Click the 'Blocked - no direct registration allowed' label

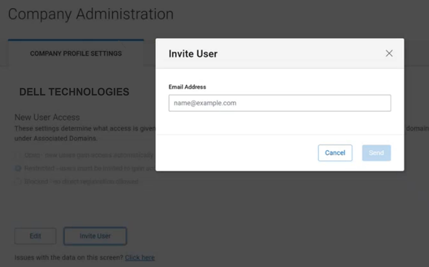click(81, 182)
